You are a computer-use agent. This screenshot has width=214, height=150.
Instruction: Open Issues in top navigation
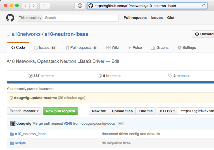(157, 18)
